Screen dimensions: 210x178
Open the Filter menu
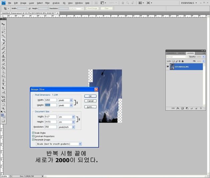(47, 3)
